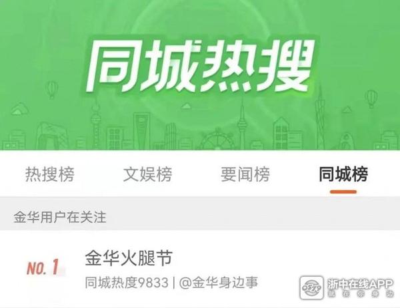Open the 文娱榜 tab
Image resolution: width=400 pixels, height=308 pixels.
point(148,174)
